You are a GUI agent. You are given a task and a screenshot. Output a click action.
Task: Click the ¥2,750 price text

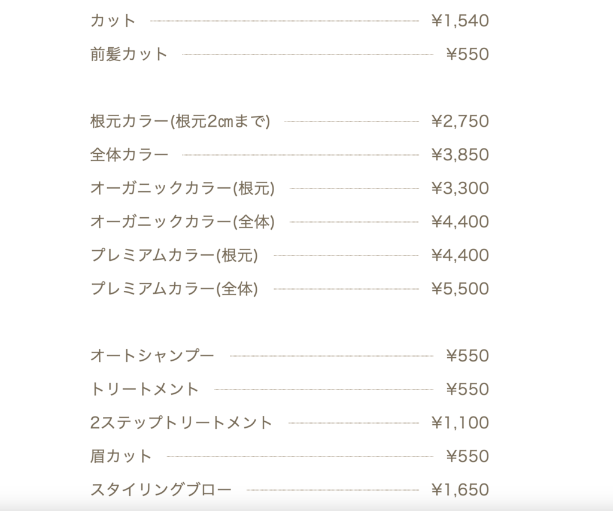coord(460,121)
